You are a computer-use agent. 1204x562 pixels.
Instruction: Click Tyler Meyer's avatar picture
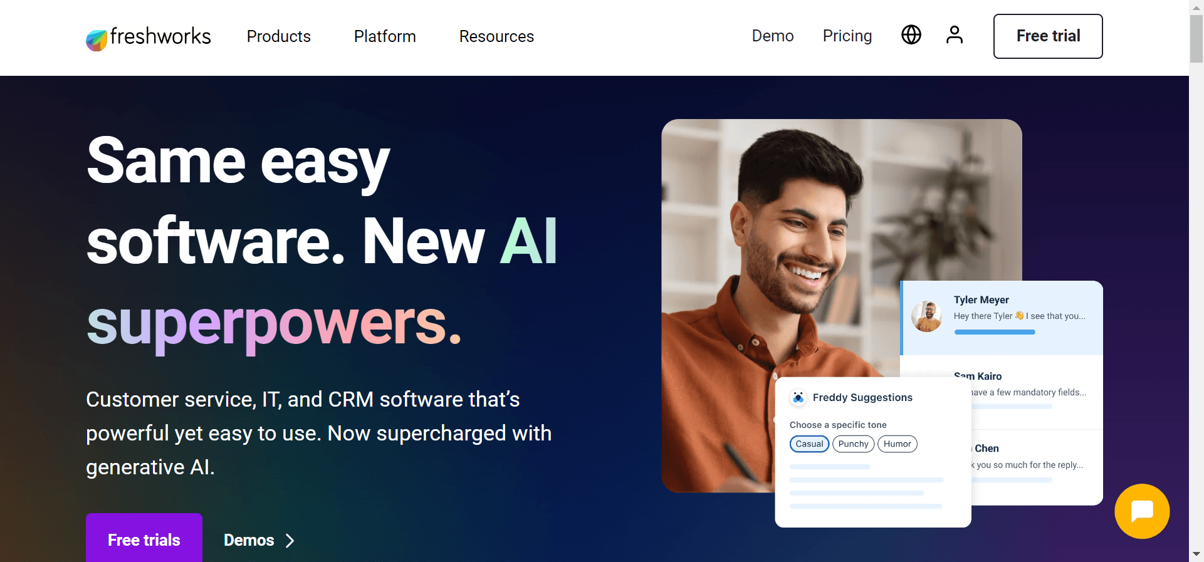927,316
